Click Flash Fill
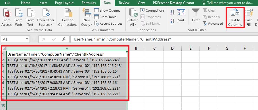258x110 pixels. pos(248,17)
